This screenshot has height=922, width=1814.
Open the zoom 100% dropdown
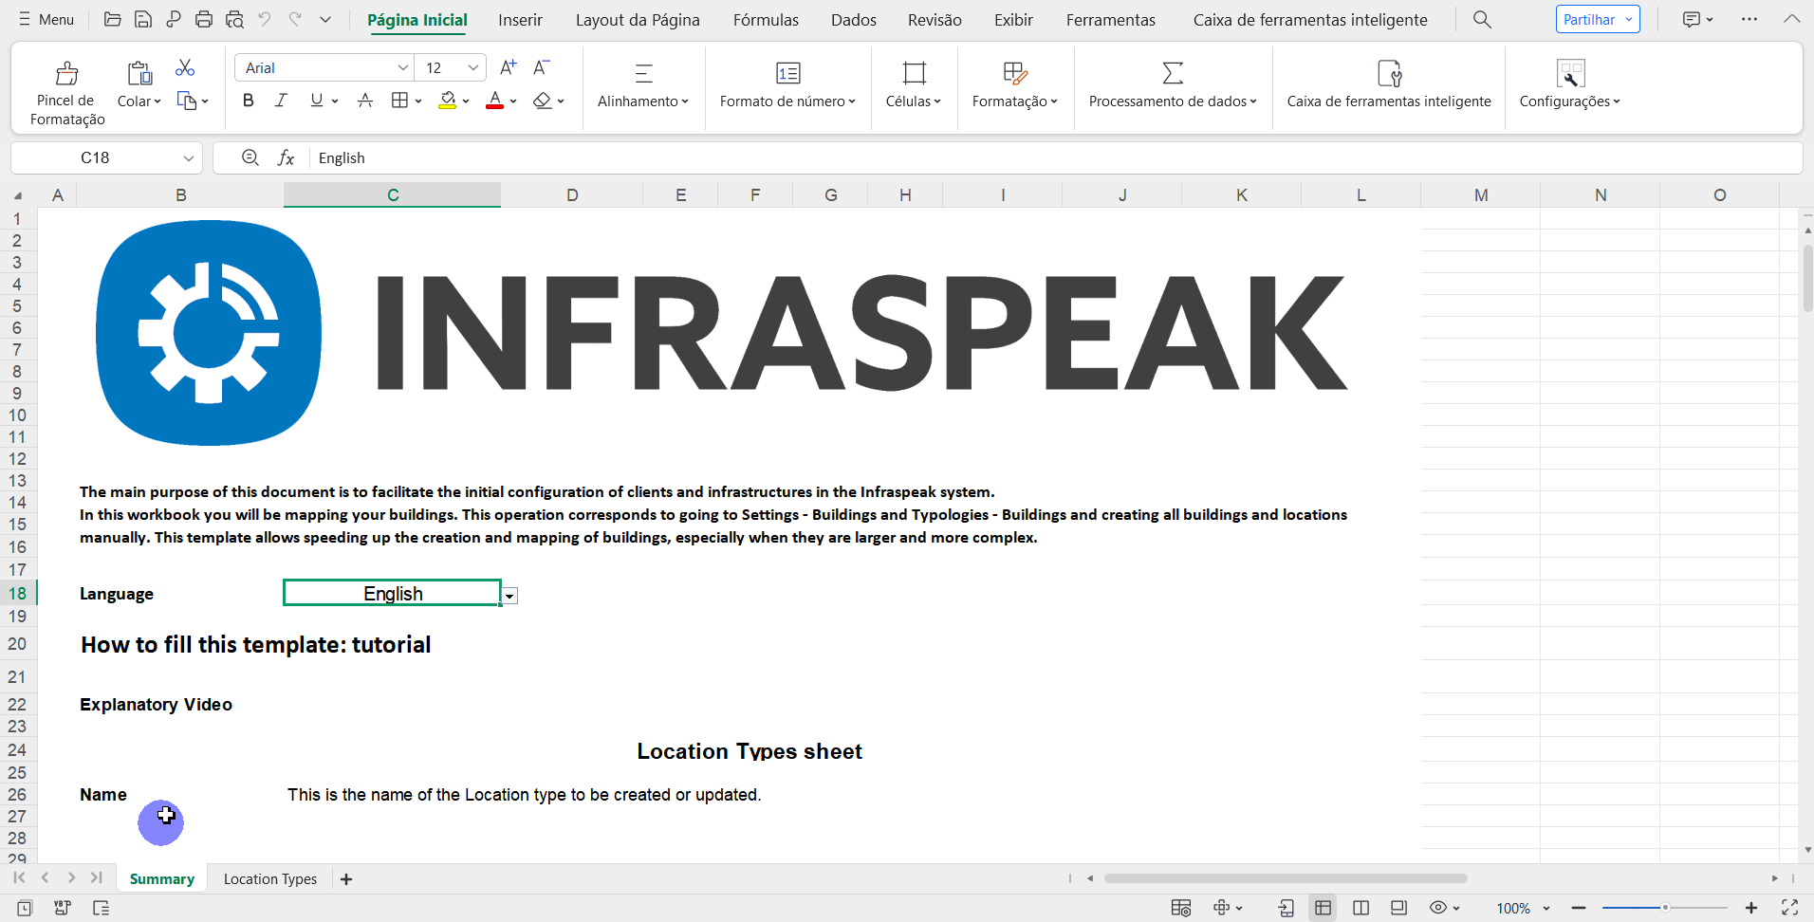tap(1546, 909)
